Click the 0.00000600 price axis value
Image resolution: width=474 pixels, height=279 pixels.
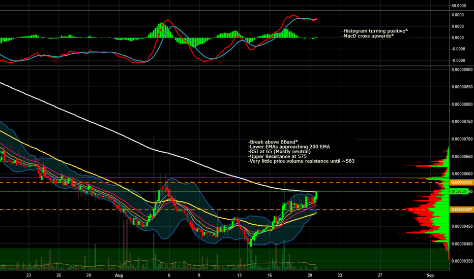tap(462, 174)
